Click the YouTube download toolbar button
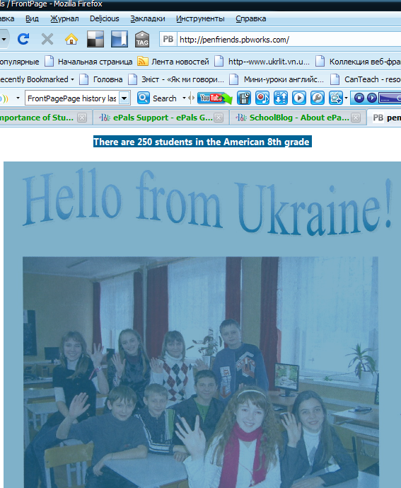The height and width of the screenshot is (488, 401). [x=215, y=98]
